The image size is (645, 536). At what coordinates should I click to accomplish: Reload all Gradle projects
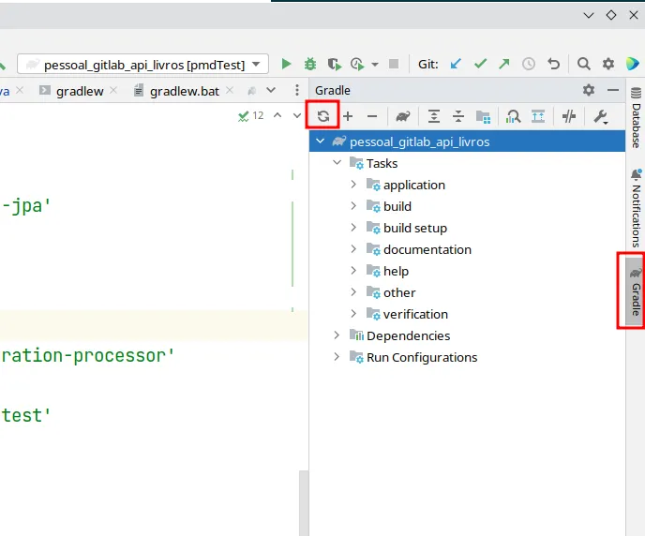click(322, 116)
